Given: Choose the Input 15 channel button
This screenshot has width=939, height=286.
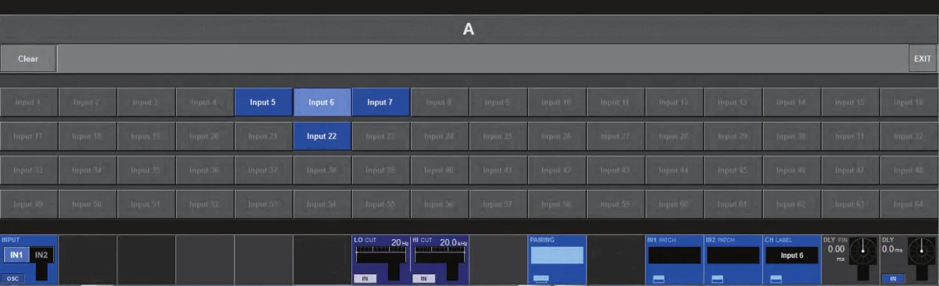Looking at the screenshot, I should [x=850, y=102].
